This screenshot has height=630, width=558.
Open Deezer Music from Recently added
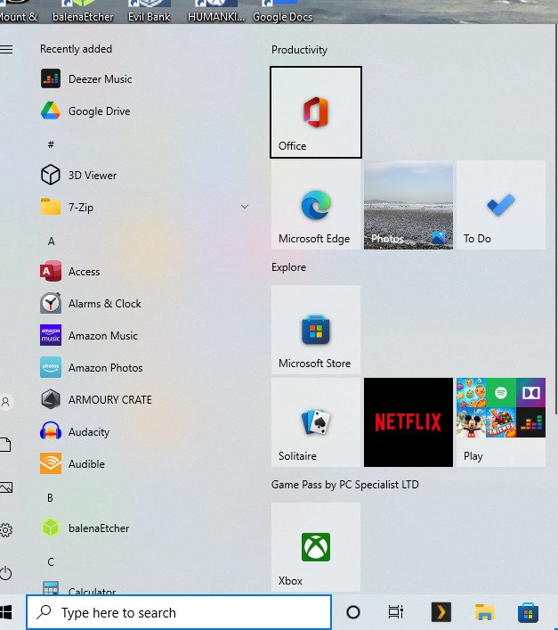coord(144,79)
